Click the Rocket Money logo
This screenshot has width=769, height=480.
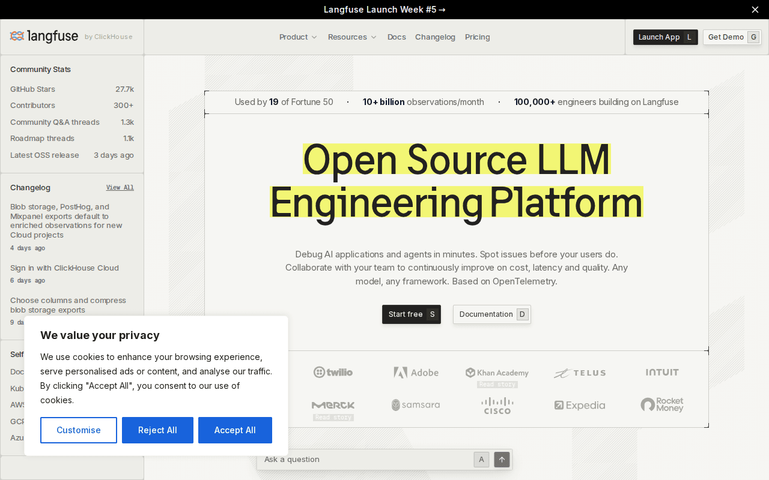click(662, 405)
